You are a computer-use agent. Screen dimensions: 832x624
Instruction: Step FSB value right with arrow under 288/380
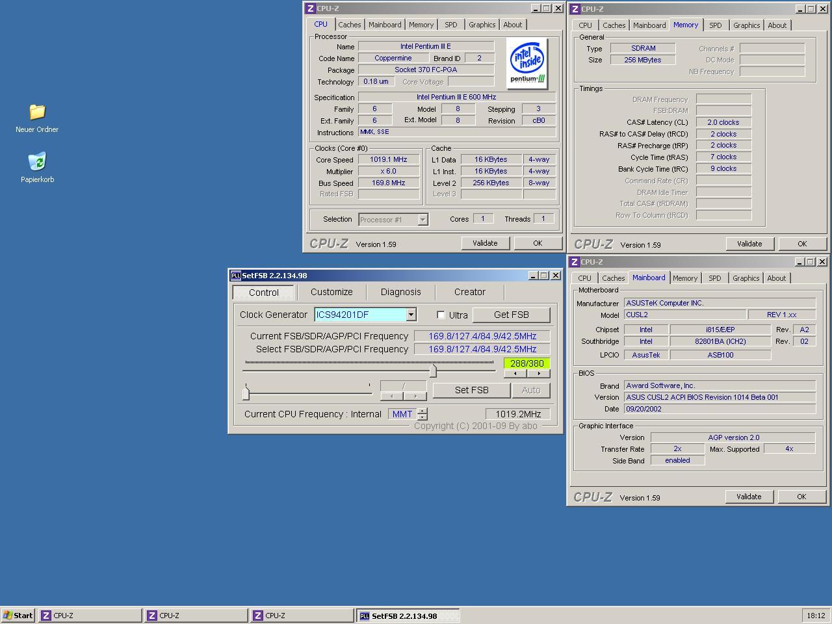(538, 373)
